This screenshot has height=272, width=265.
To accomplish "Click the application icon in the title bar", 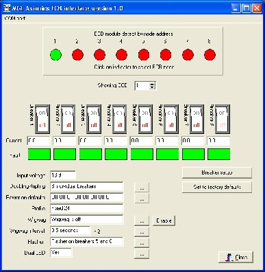I will (7, 8).
